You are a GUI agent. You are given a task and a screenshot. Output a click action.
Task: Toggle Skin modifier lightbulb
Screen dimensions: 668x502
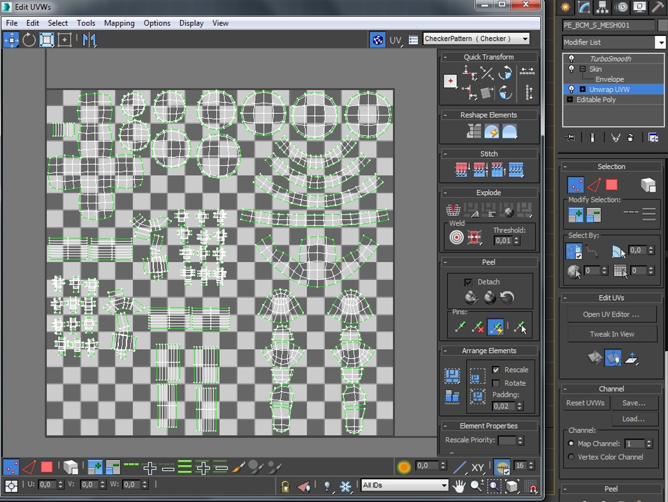571,69
